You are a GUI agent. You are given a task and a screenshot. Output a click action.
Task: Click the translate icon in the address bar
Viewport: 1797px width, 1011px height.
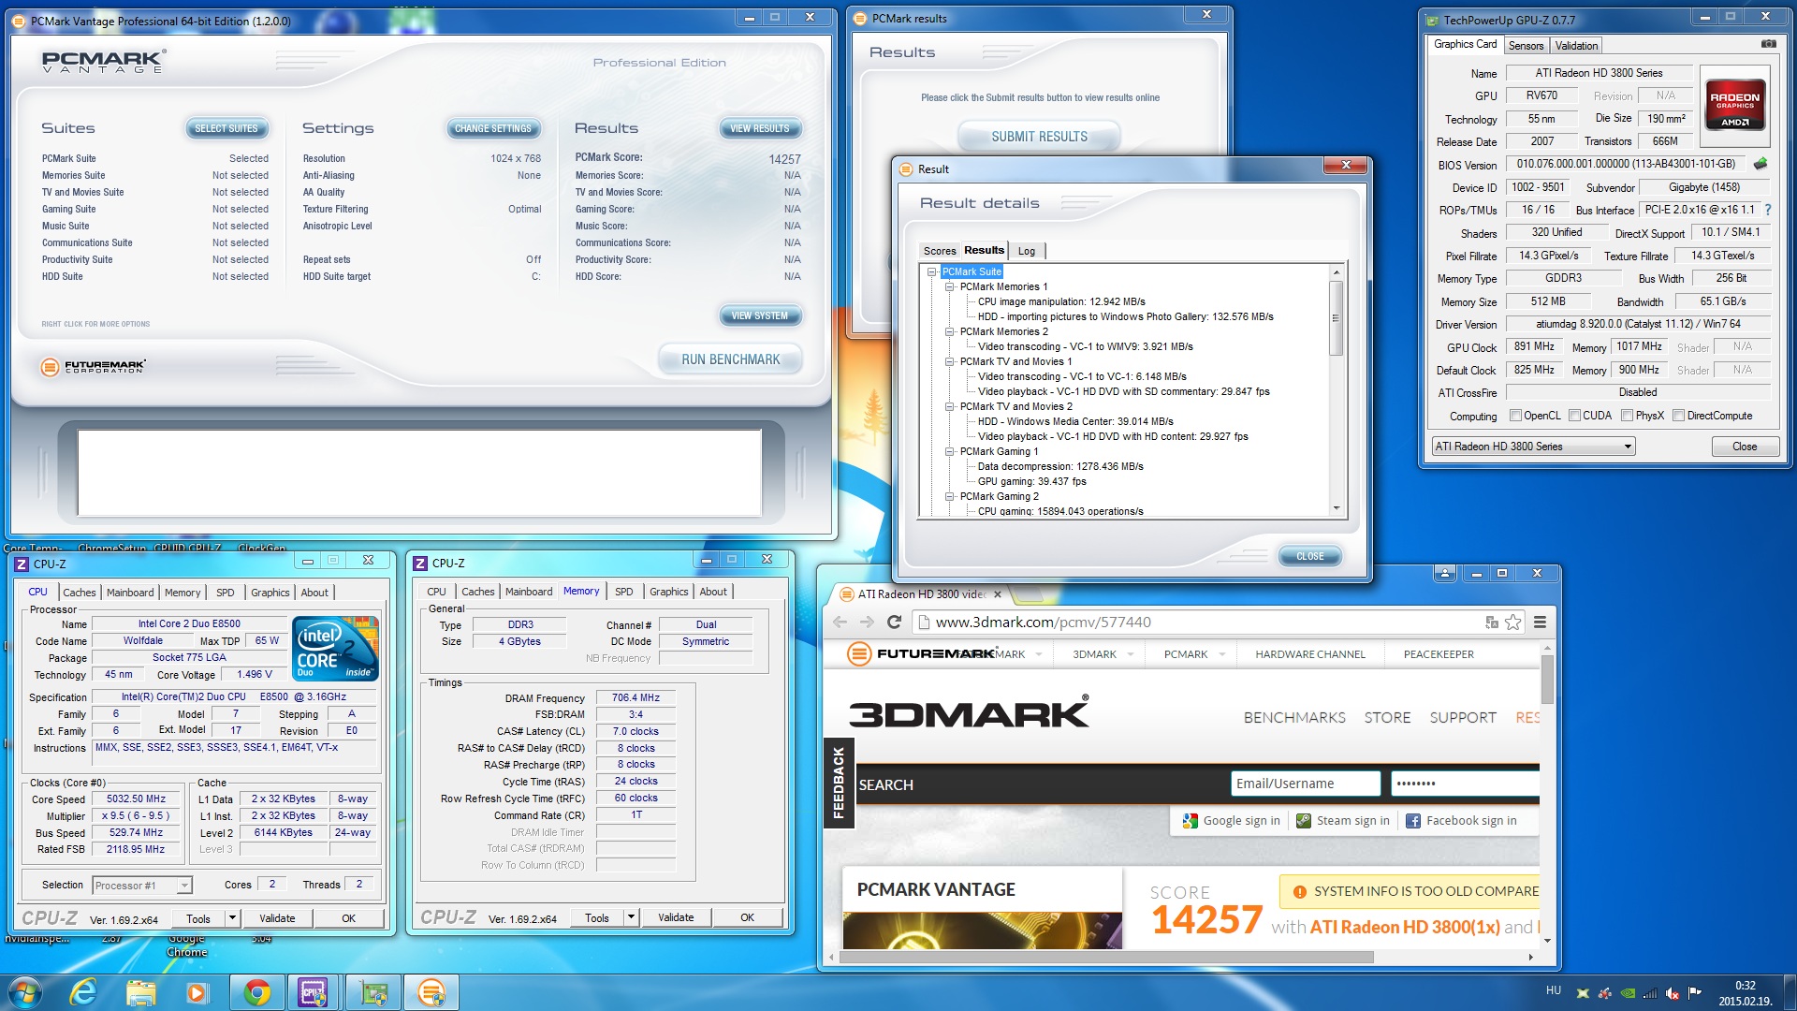(x=1492, y=623)
